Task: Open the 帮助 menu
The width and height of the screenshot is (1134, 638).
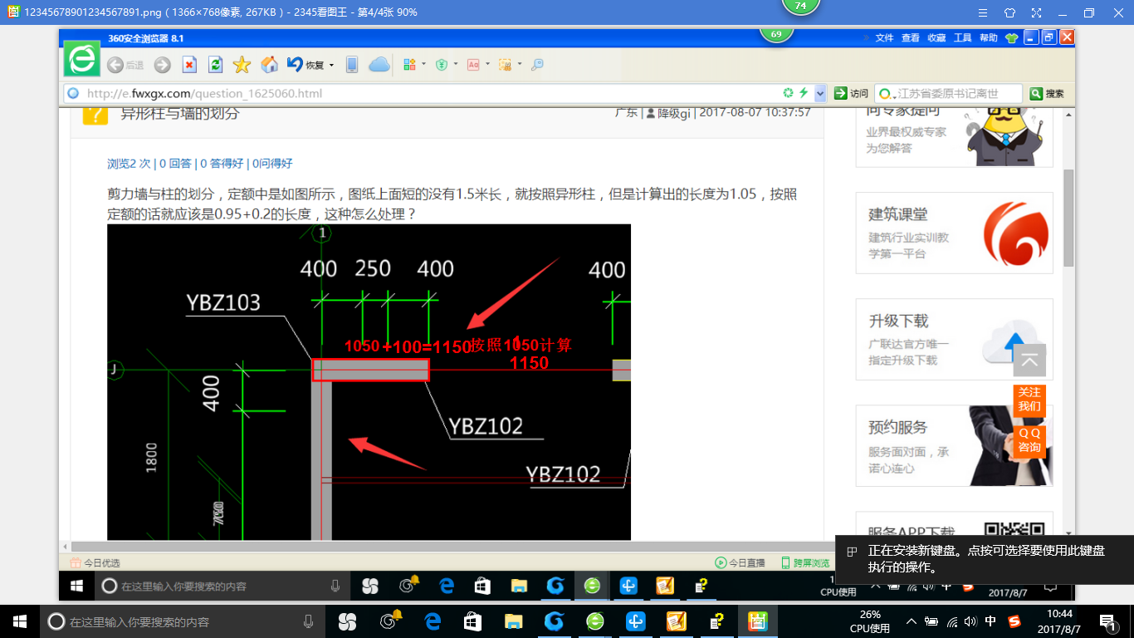Action: (x=988, y=37)
